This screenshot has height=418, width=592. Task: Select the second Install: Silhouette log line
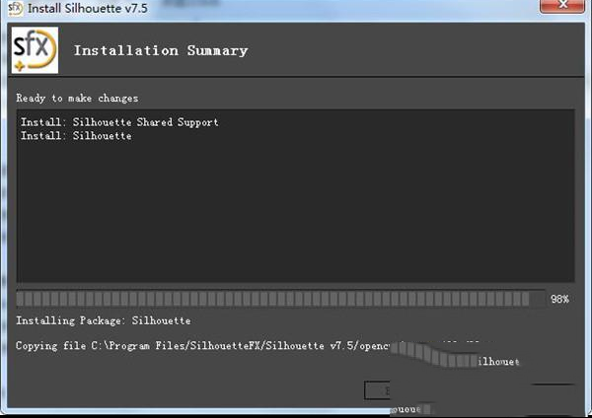pos(76,136)
